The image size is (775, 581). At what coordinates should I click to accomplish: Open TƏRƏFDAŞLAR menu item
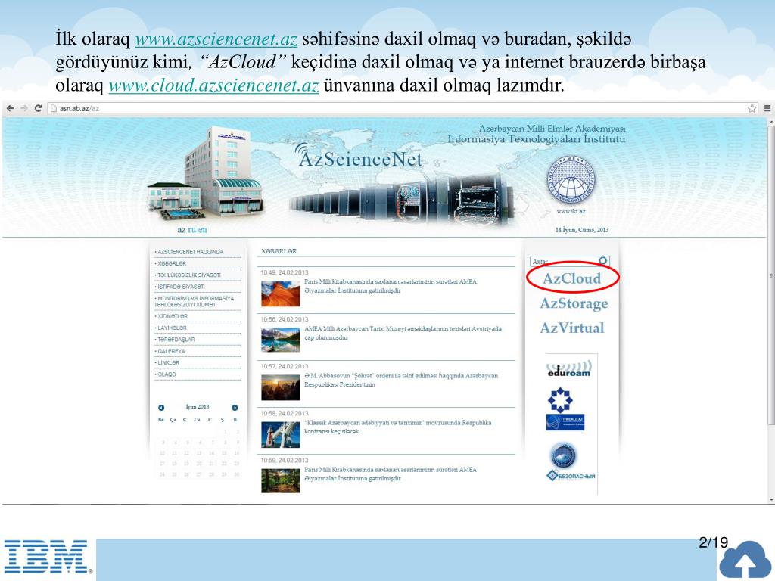[176, 340]
